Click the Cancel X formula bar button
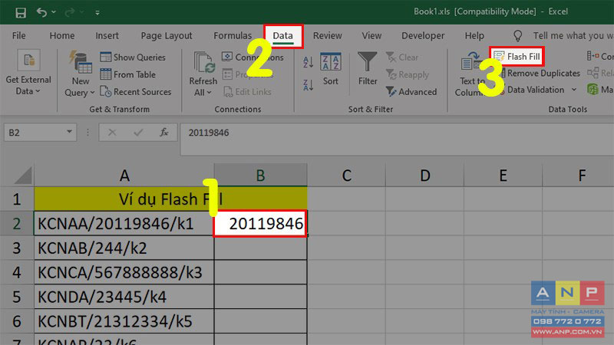The image size is (614, 345). pos(112,133)
